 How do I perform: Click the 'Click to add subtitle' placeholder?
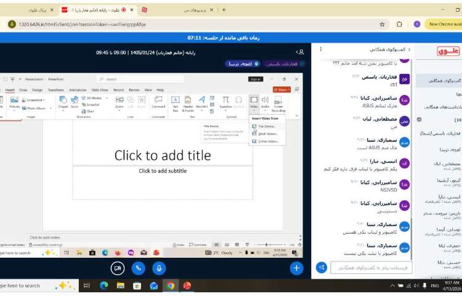(x=163, y=171)
